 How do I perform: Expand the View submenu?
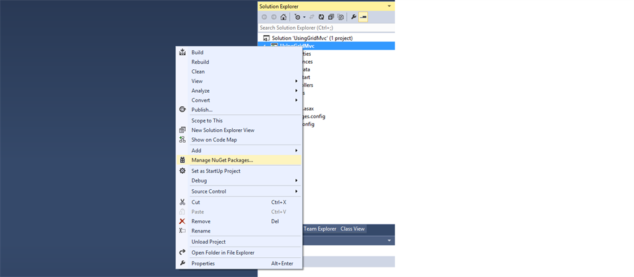(240, 81)
